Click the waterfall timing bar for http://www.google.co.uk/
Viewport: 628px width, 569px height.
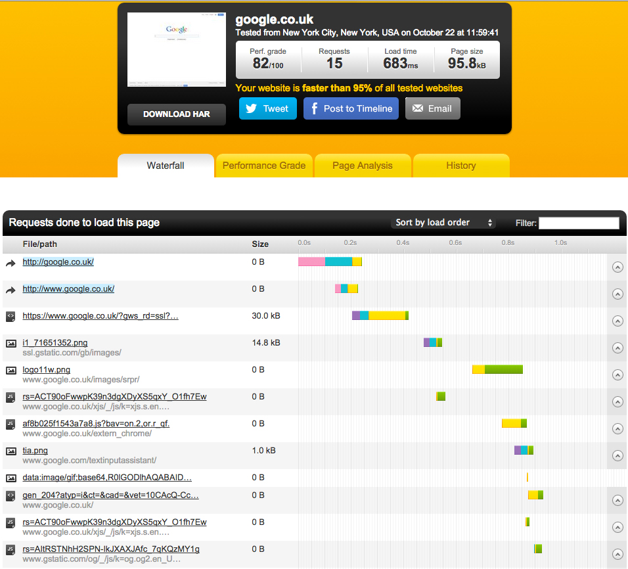346,288
